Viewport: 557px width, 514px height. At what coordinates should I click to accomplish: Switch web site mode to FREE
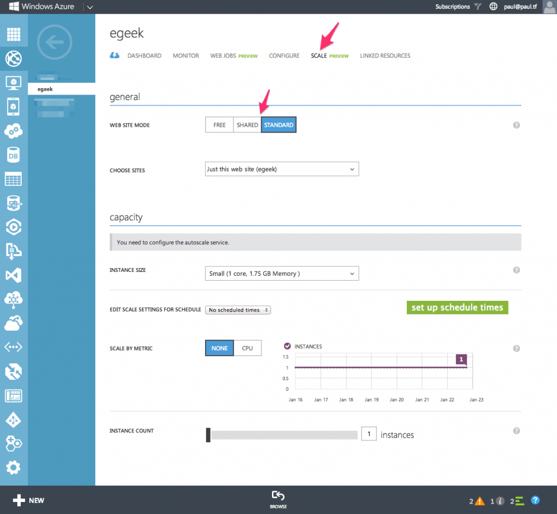tap(219, 125)
